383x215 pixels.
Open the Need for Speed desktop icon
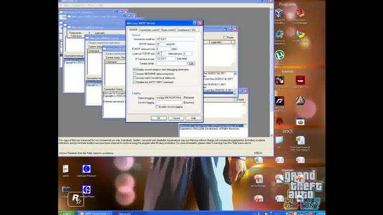tap(279, 101)
